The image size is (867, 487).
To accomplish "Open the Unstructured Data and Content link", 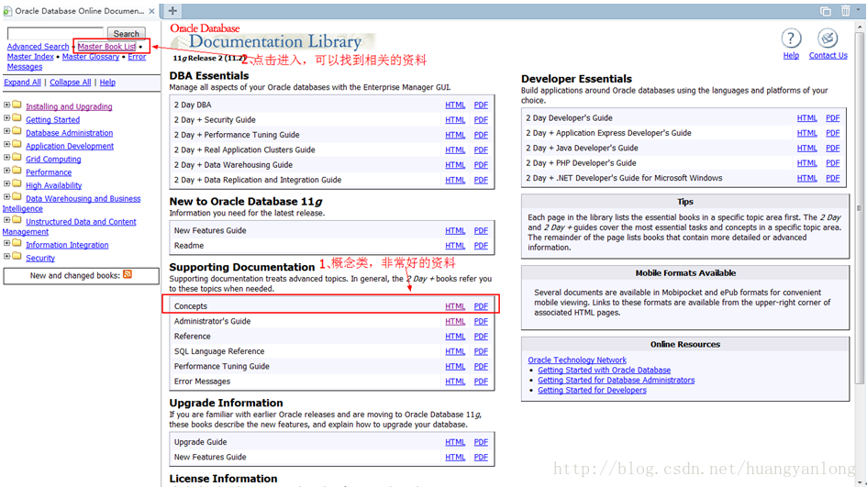I will [81, 222].
